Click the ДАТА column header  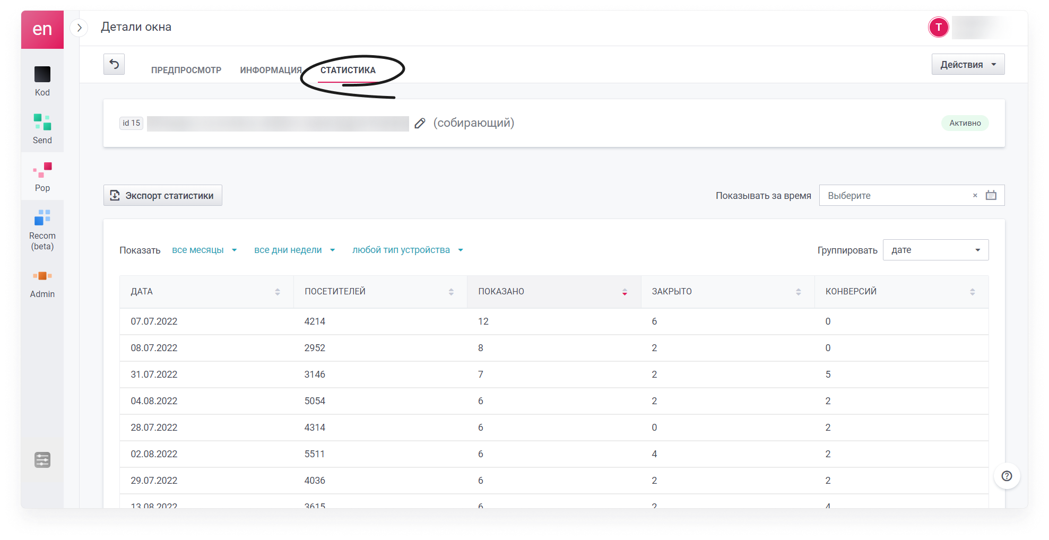pos(206,292)
